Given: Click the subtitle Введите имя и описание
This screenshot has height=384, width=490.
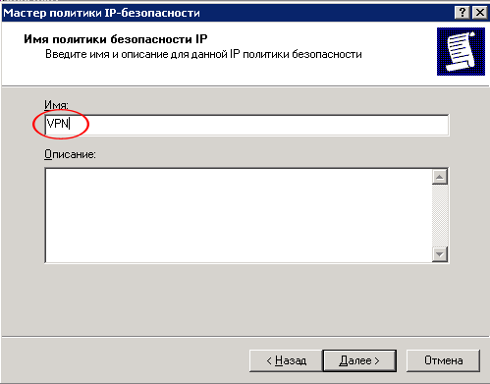Looking at the screenshot, I should [x=203, y=54].
